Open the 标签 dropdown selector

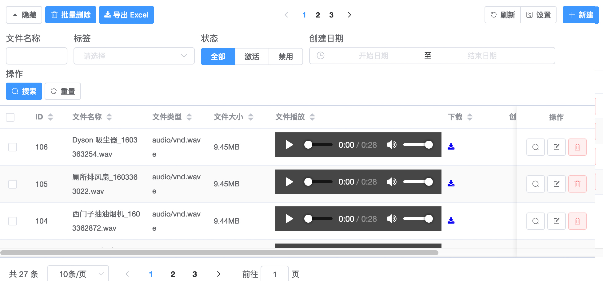134,56
